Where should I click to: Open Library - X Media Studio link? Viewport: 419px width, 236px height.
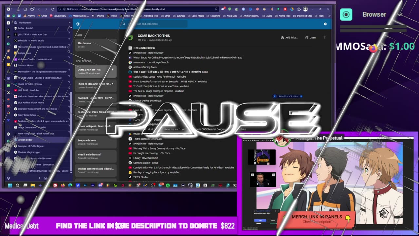pos(145,158)
